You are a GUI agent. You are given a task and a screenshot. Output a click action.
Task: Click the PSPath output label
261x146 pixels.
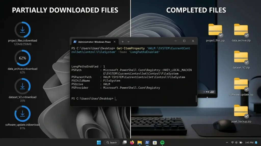76,70
